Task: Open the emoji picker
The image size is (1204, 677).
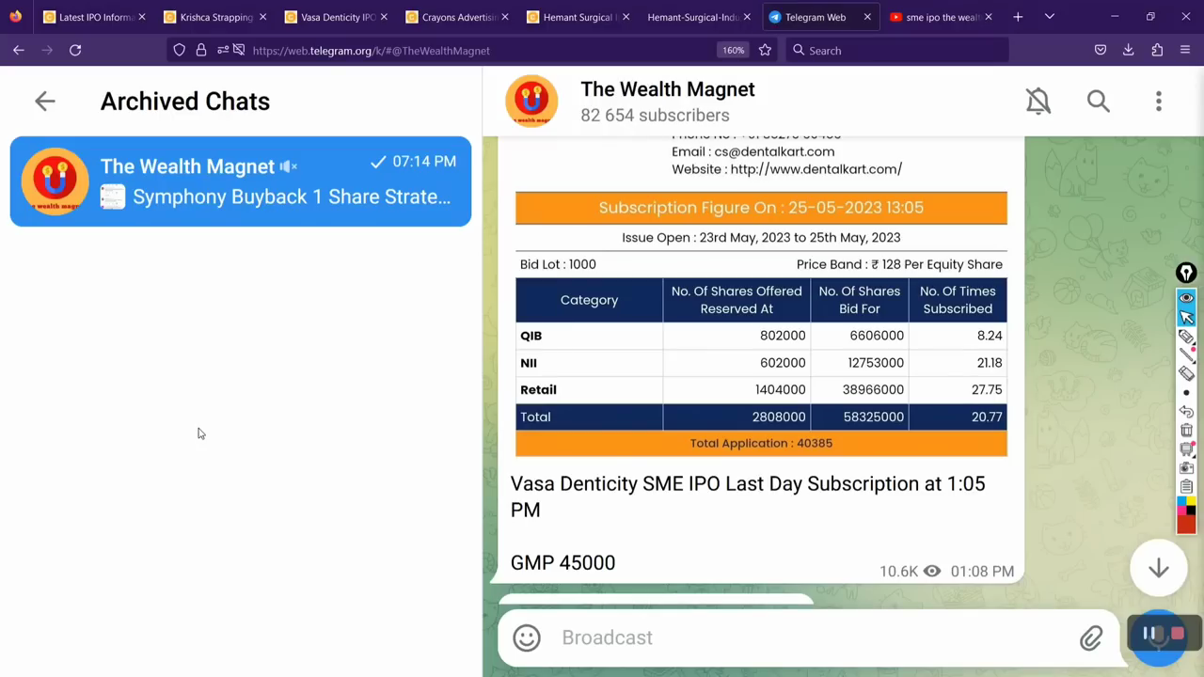Action: (x=527, y=638)
